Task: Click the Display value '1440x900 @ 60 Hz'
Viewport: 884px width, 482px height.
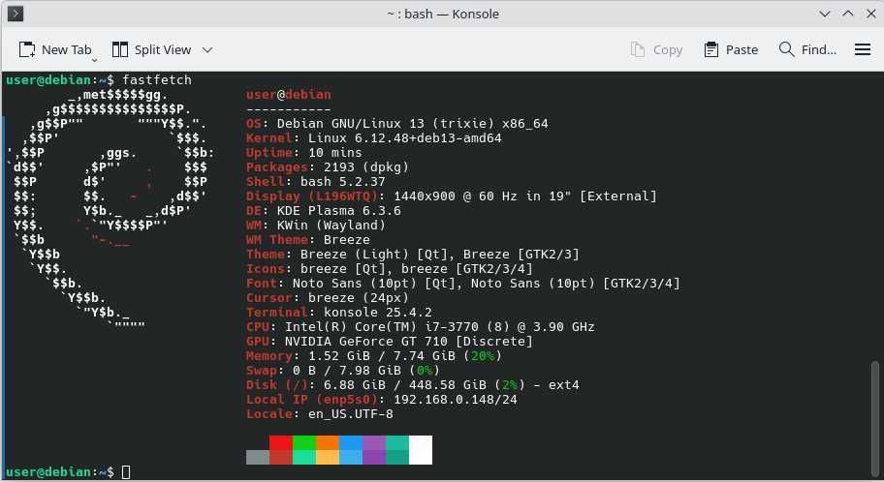Action: [x=455, y=196]
